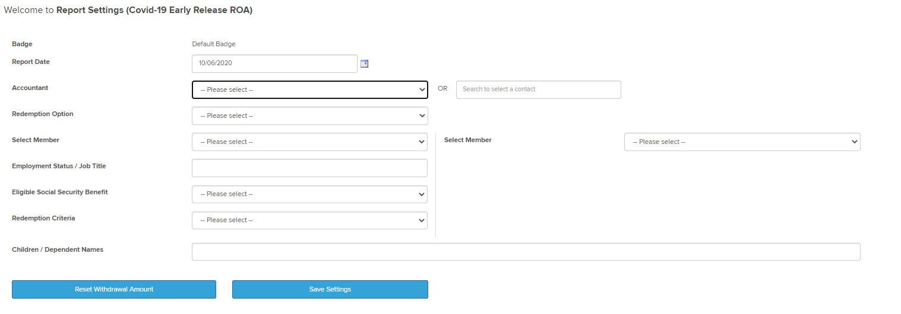This screenshot has width=901, height=314.
Task: Open the Accountant dropdown
Action: (x=309, y=89)
